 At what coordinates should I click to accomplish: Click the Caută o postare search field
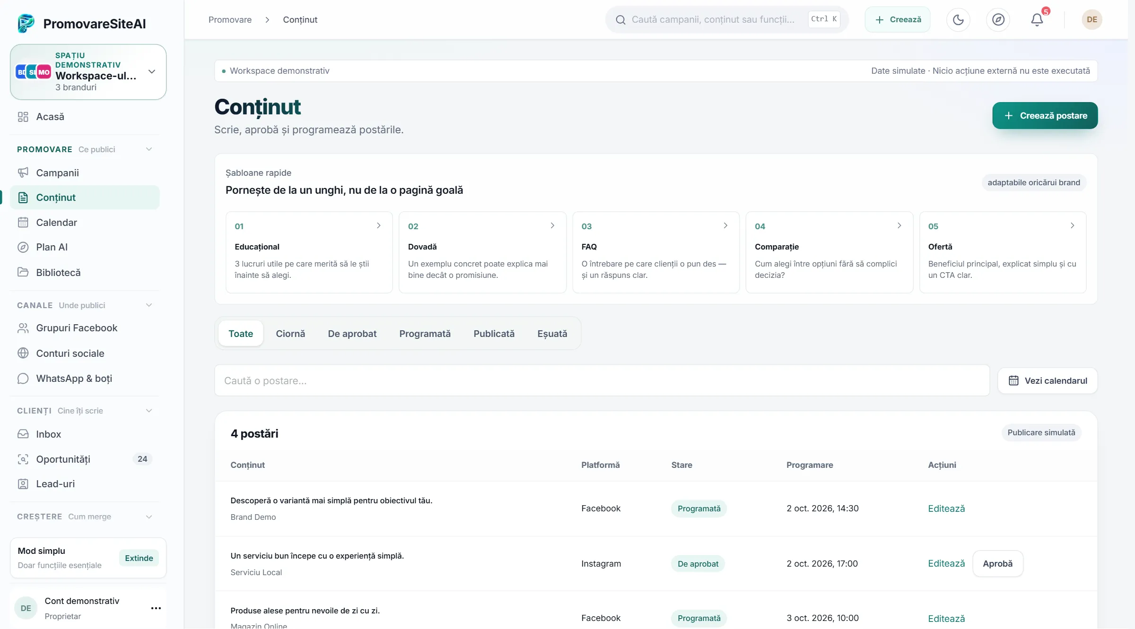click(602, 381)
